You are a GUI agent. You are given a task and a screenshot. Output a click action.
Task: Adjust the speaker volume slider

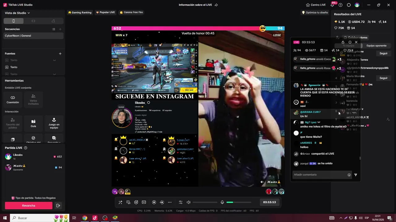[205, 202]
